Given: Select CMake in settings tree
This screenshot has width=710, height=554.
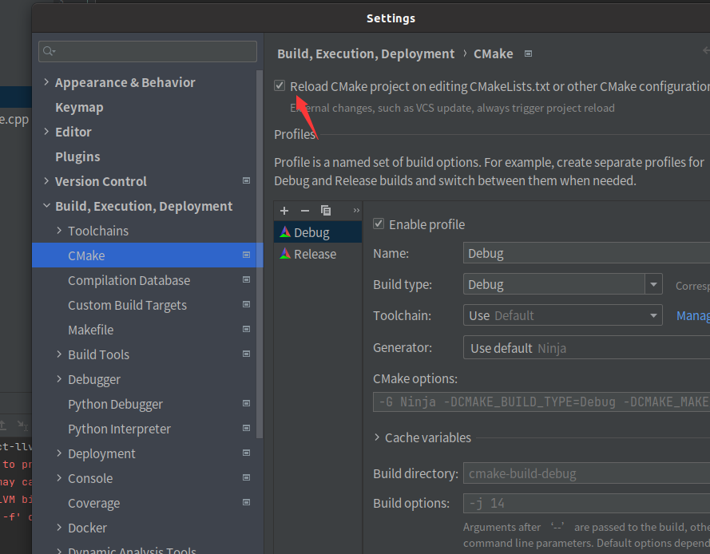Looking at the screenshot, I should point(148,255).
